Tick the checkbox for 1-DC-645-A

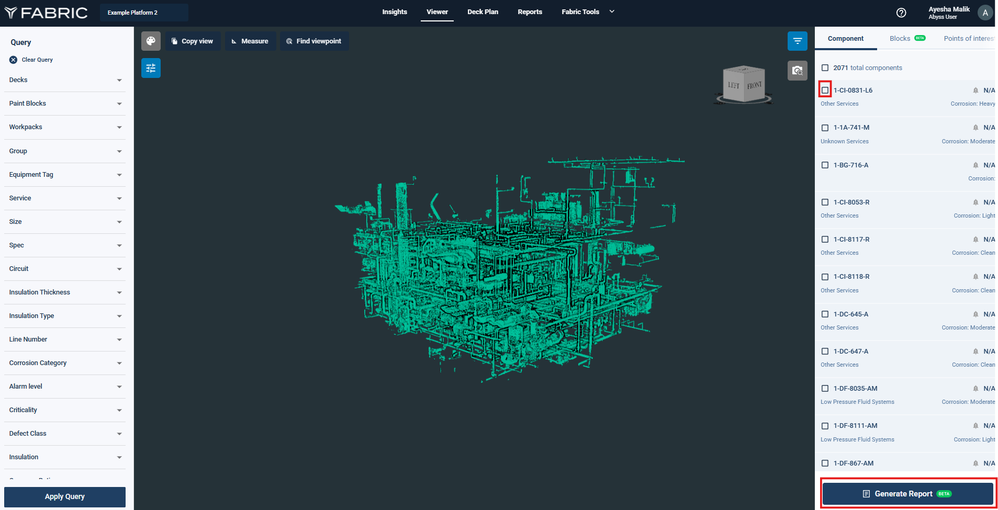(x=825, y=314)
